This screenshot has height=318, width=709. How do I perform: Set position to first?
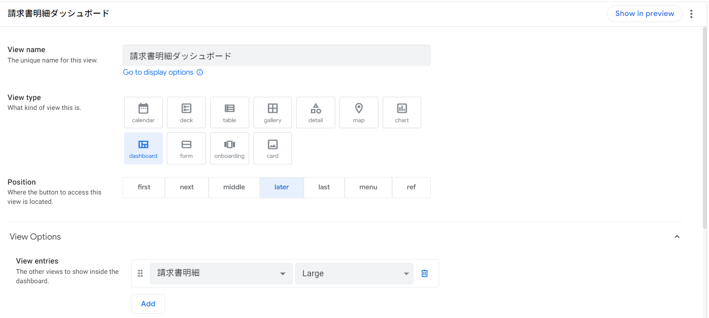(x=144, y=187)
